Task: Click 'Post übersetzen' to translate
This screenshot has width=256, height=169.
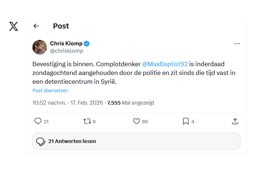Action: coord(50,91)
